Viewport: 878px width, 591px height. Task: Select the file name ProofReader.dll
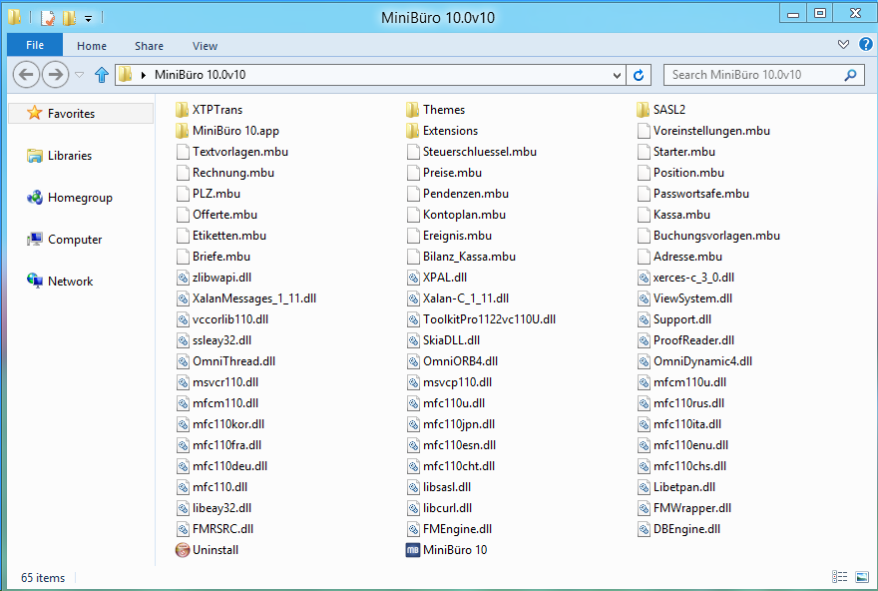[693, 340]
